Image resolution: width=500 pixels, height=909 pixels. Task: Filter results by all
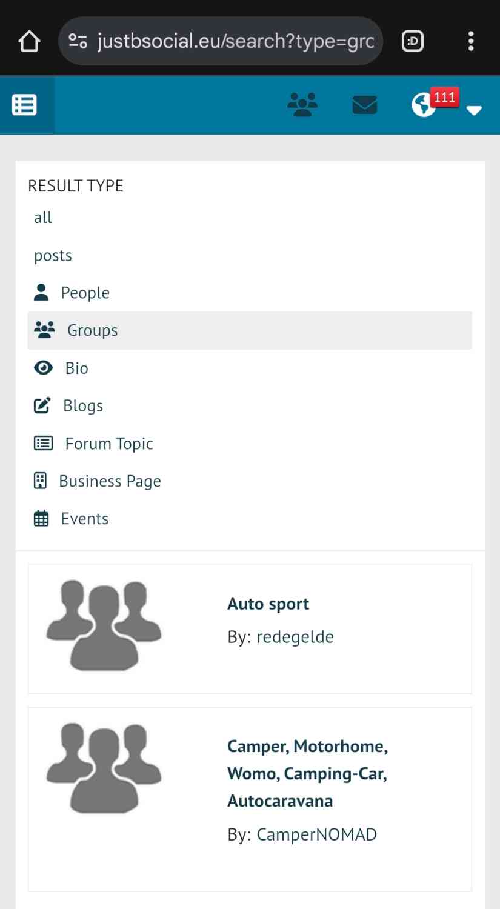pyautogui.click(x=43, y=218)
